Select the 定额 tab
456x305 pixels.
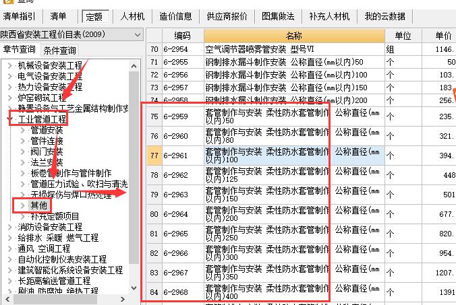95,17
